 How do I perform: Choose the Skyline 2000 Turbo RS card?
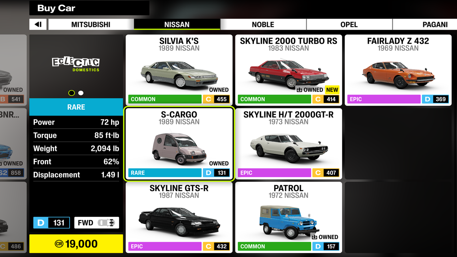point(288,70)
